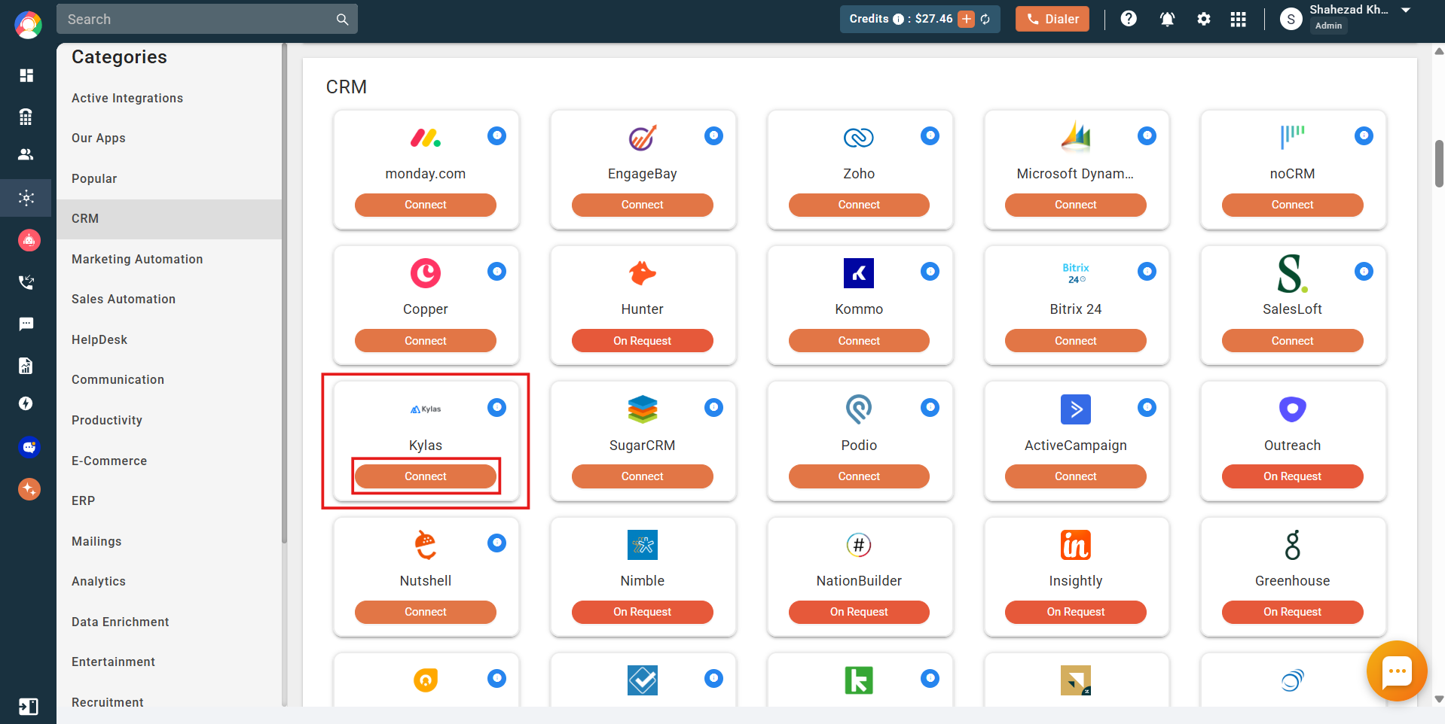Image resolution: width=1445 pixels, height=724 pixels.
Task: Open the integrations icon in left sidebar
Action: pyautogui.click(x=26, y=198)
